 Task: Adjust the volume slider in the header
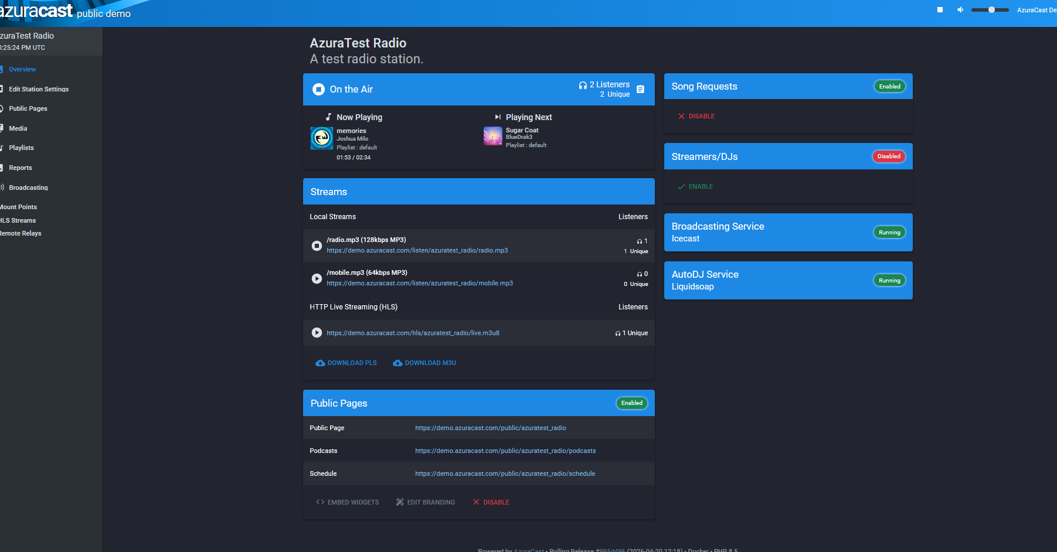(990, 10)
